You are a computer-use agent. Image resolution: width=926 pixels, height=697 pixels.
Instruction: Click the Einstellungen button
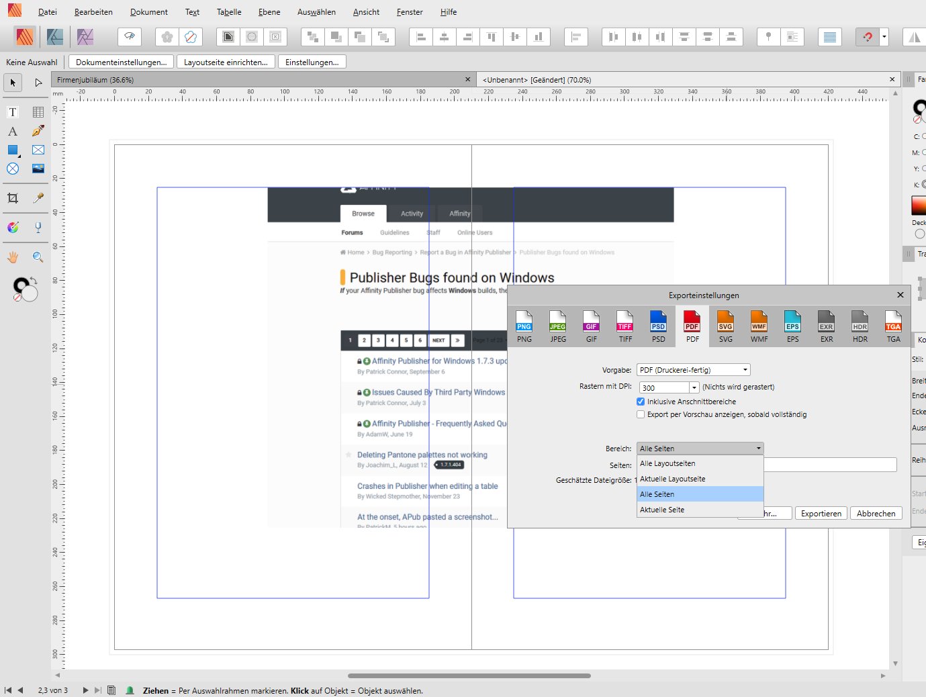pyautogui.click(x=312, y=62)
